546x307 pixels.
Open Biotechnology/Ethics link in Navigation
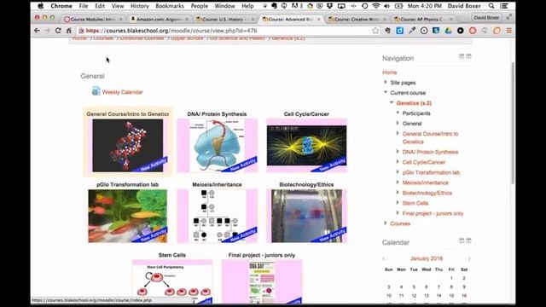click(x=427, y=193)
